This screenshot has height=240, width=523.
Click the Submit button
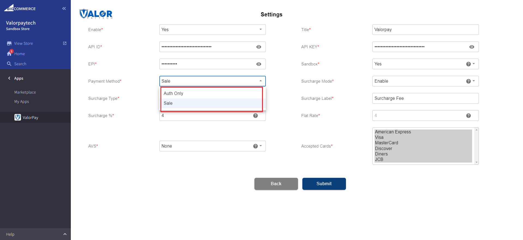(324, 184)
